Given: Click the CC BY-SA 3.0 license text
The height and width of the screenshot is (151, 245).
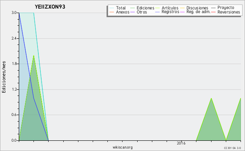Looking at the screenshot, I should coord(232,148).
